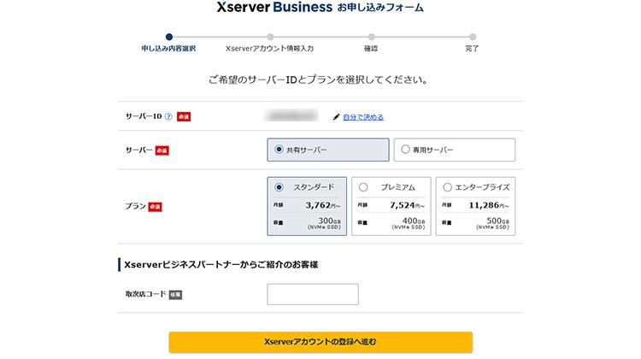Open the 自分で決める link
Screen dimensions: 641x359
click(363, 117)
